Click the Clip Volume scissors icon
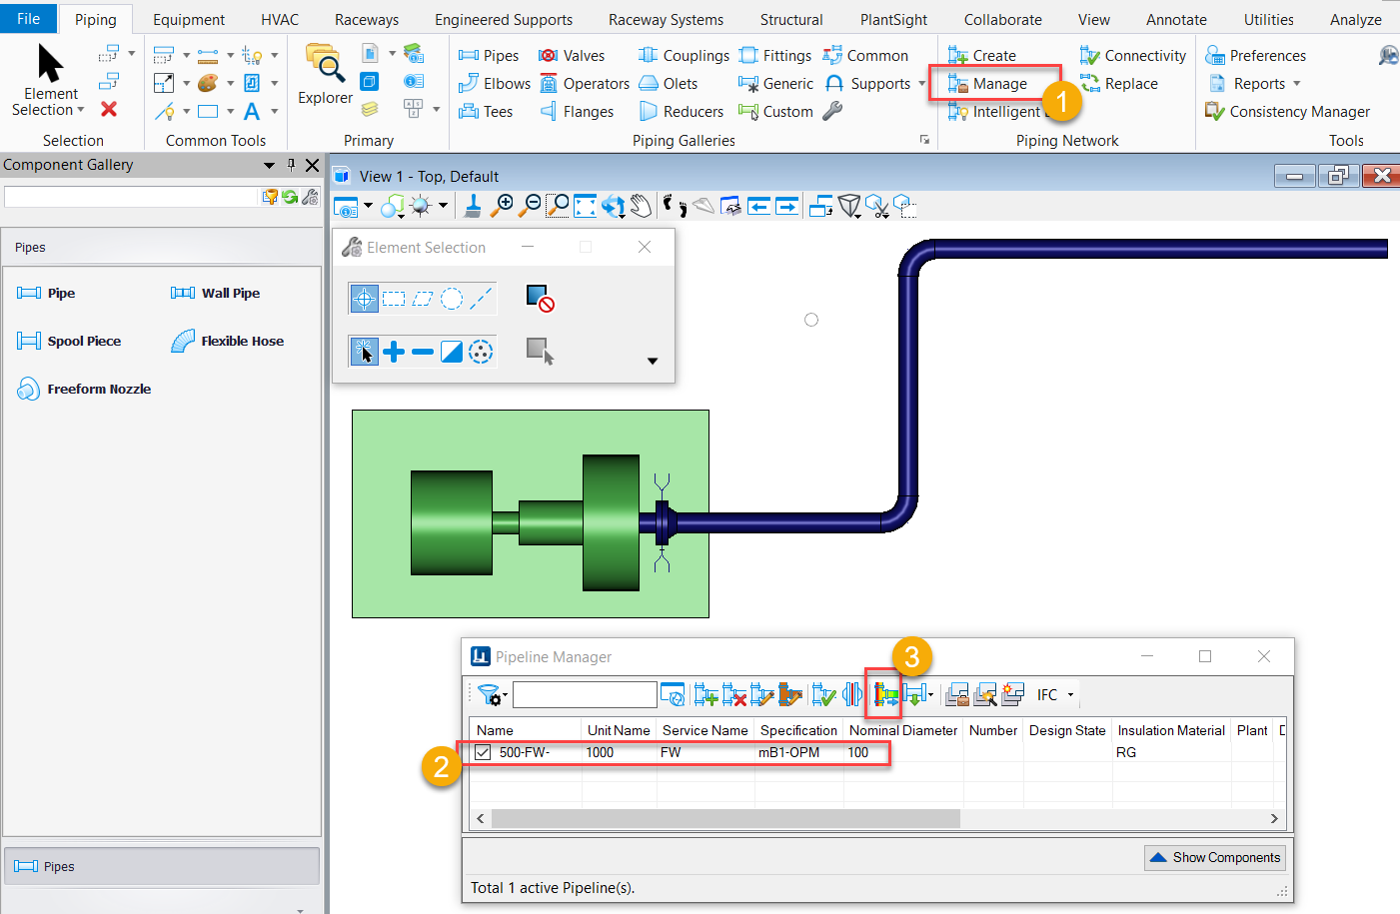 [x=877, y=206]
